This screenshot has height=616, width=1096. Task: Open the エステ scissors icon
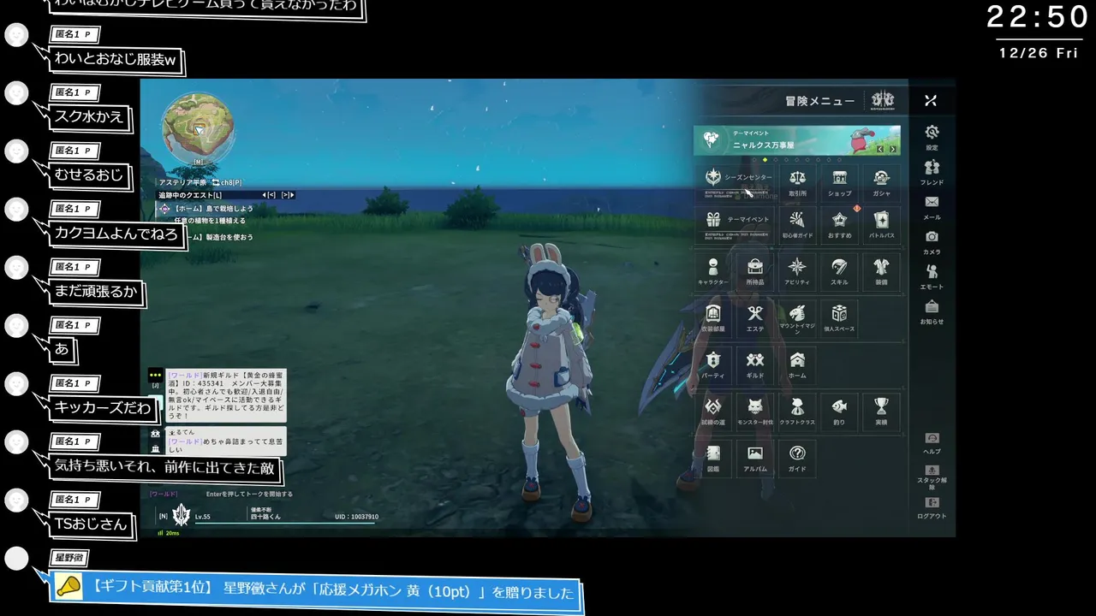point(755,318)
